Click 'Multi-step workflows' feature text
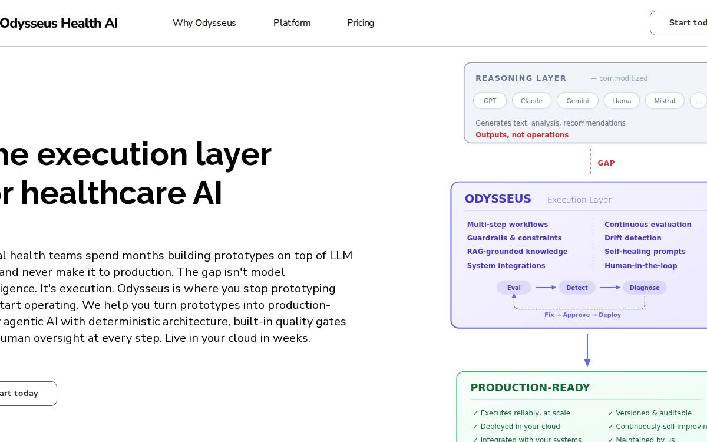 click(507, 225)
